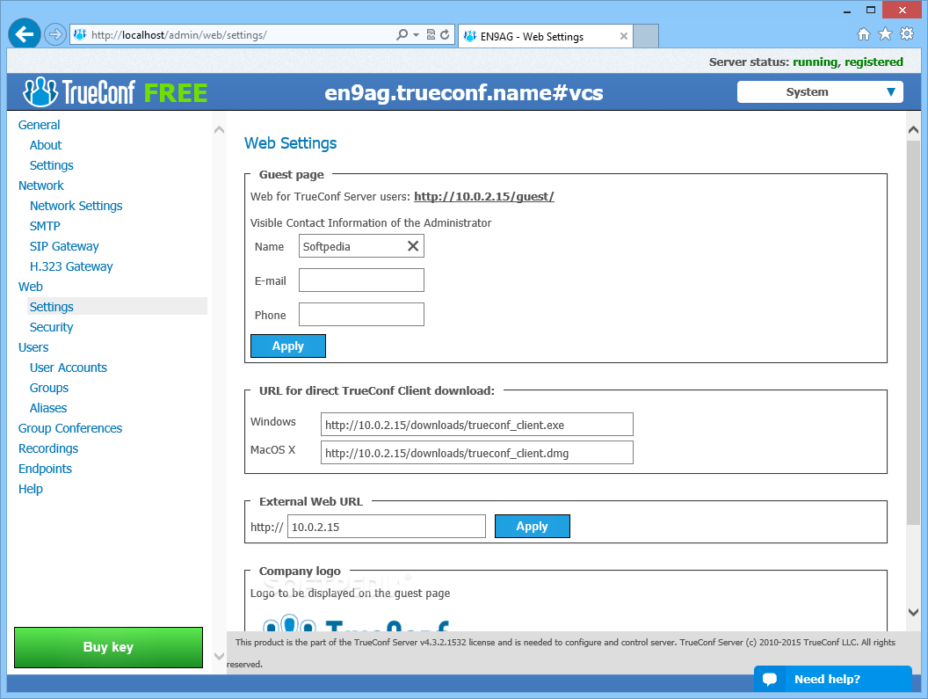928x699 pixels.
Task: Click Apply next to External Web URL
Action: pos(532,526)
